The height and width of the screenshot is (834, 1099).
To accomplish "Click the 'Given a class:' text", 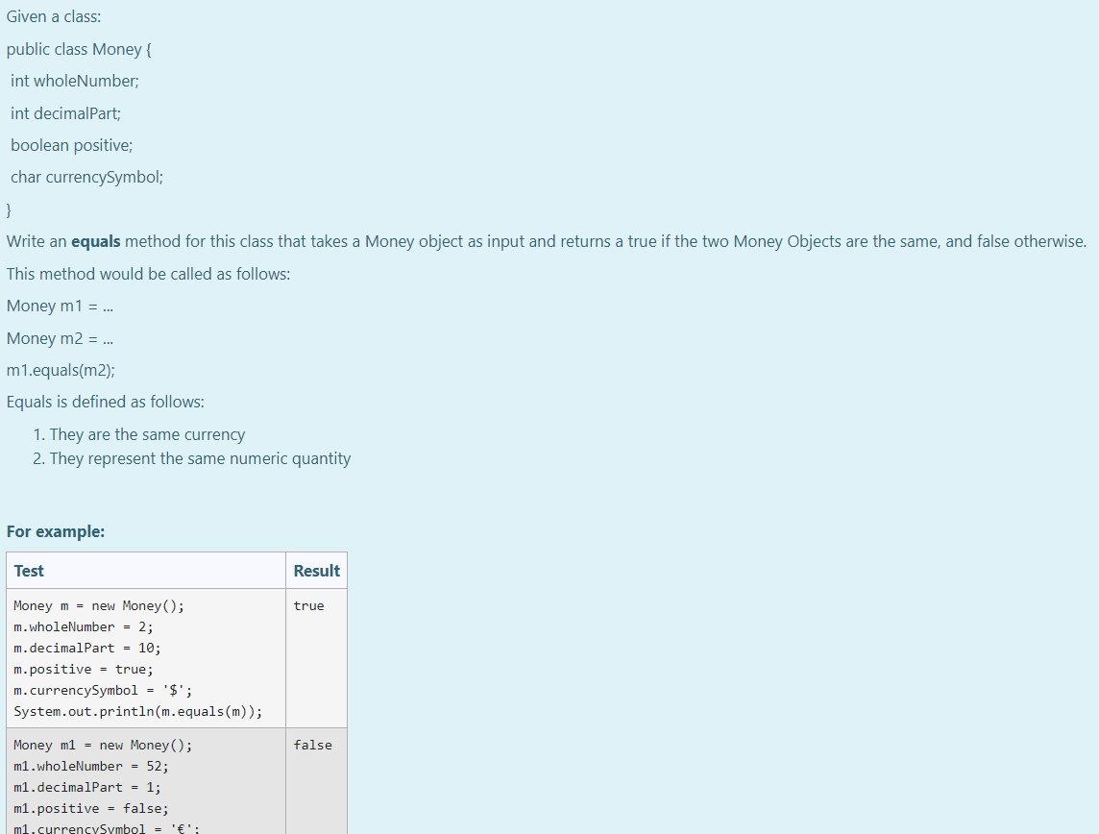I will tap(53, 17).
